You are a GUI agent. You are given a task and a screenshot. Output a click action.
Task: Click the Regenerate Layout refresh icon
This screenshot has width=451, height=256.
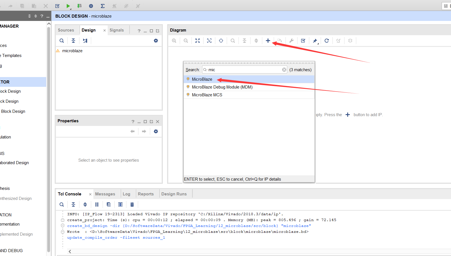pos(327,41)
